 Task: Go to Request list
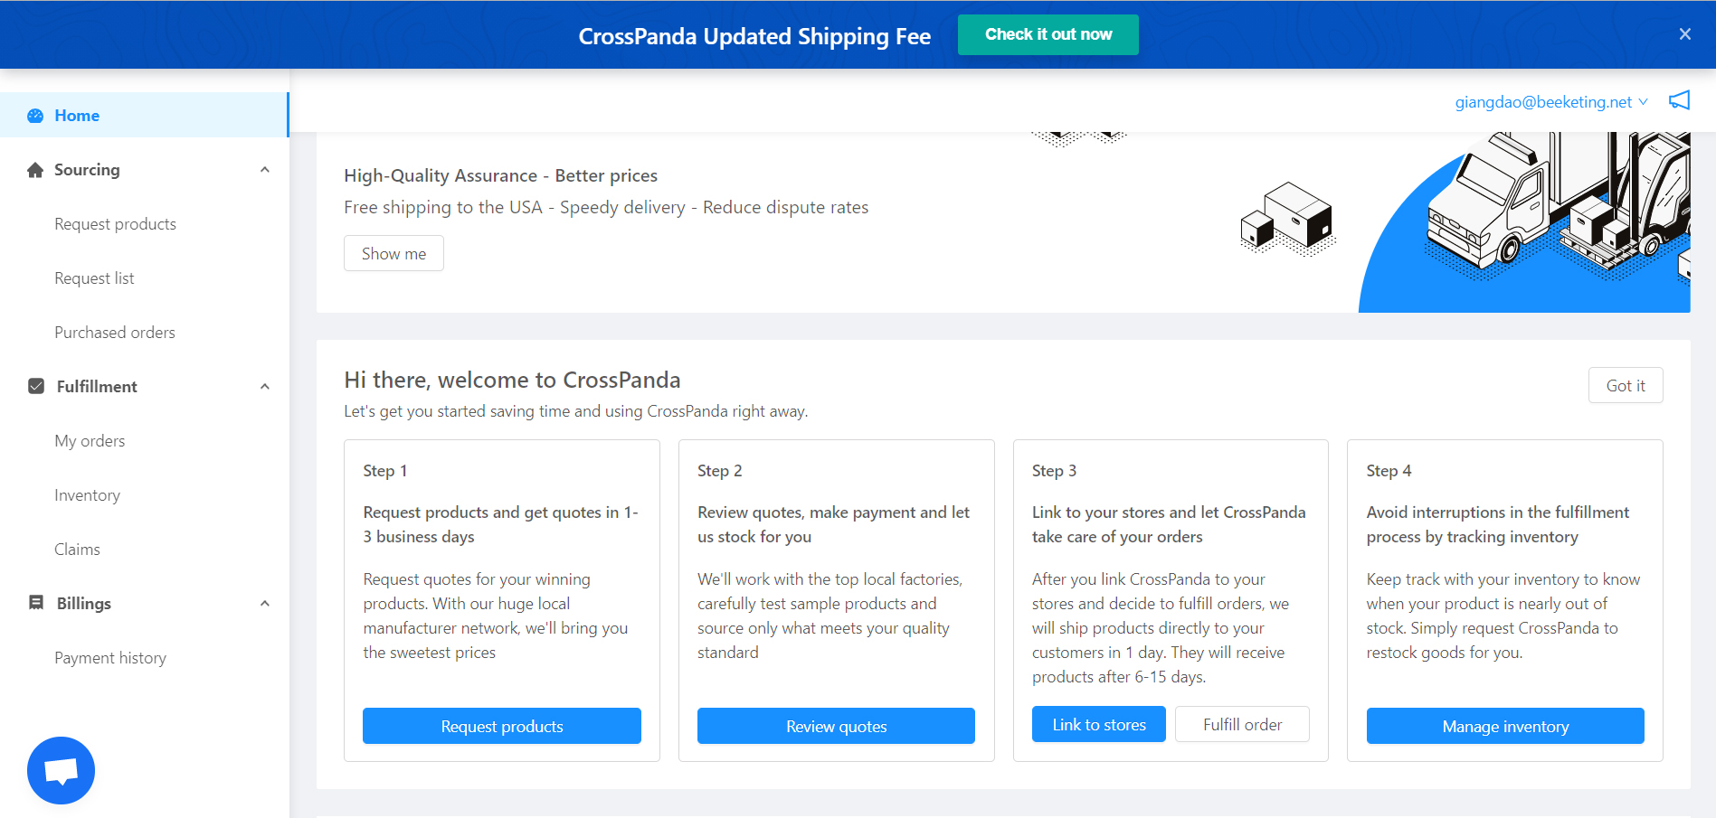pyautogui.click(x=94, y=278)
